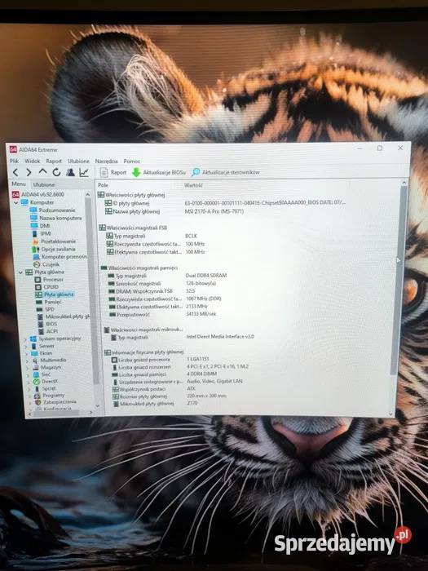
Task: Click the Refresh circular arrow icon
Action: click(x=56, y=172)
